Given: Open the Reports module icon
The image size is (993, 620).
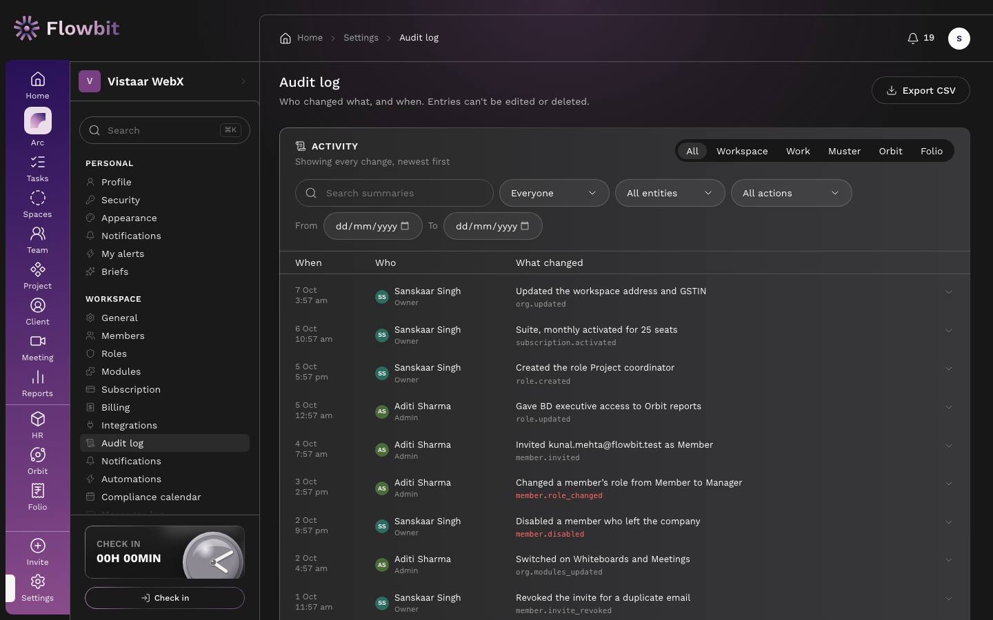Looking at the screenshot, I should (x=38, y=377).
